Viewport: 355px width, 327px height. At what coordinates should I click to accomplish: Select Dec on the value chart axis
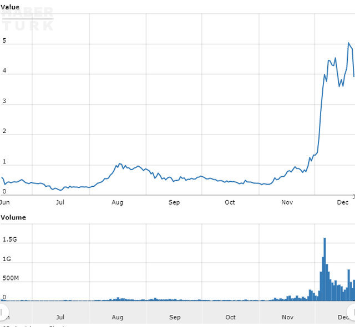tap(343, 202)
